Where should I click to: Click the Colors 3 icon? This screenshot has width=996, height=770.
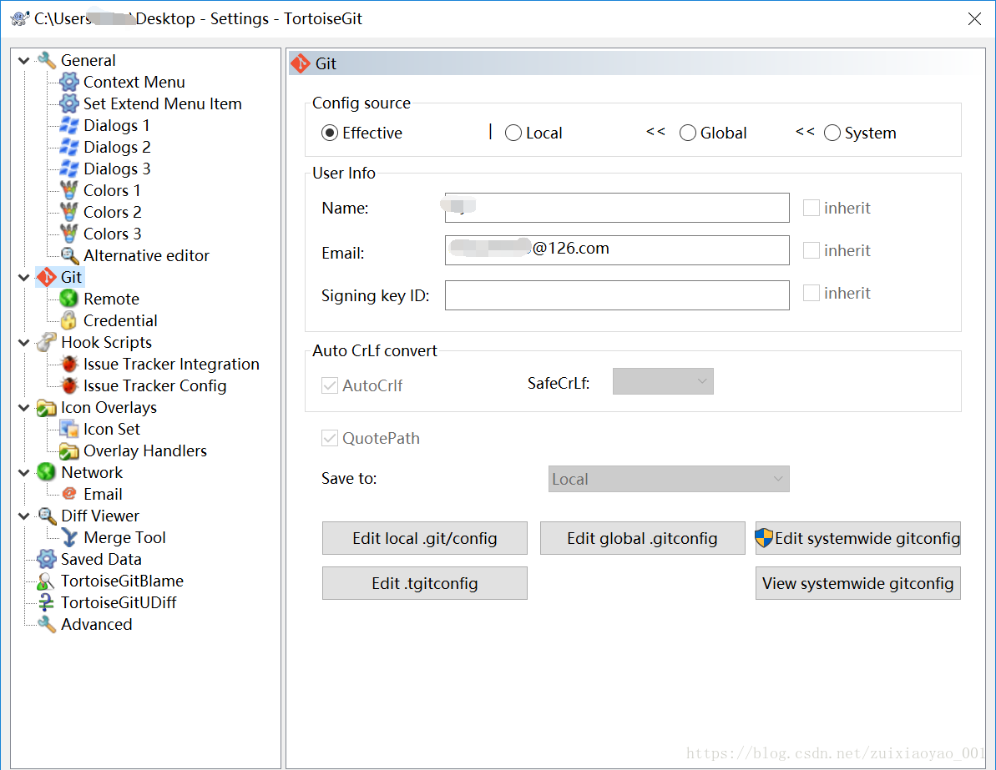pos(68,234)
